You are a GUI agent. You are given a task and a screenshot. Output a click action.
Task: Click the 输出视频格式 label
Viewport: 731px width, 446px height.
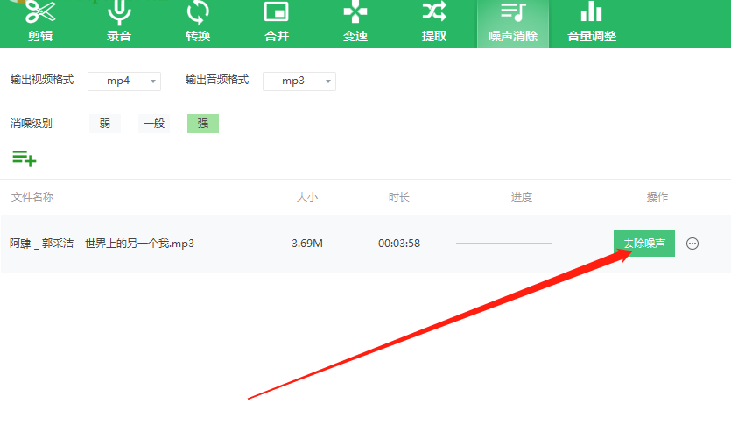coord(42,81)
